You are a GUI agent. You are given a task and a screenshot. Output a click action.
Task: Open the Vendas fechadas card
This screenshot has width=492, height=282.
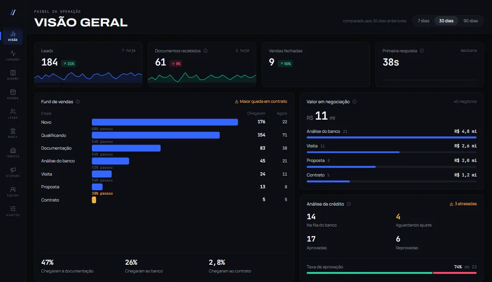click(x=316, y=65)
